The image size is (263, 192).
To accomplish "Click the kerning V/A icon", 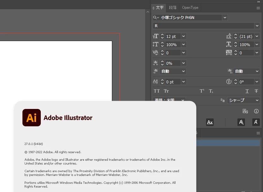I will 156,53.
